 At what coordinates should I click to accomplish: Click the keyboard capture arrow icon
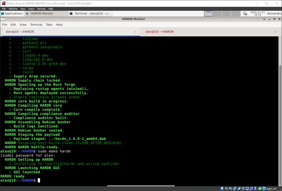[x=264, y=189]
